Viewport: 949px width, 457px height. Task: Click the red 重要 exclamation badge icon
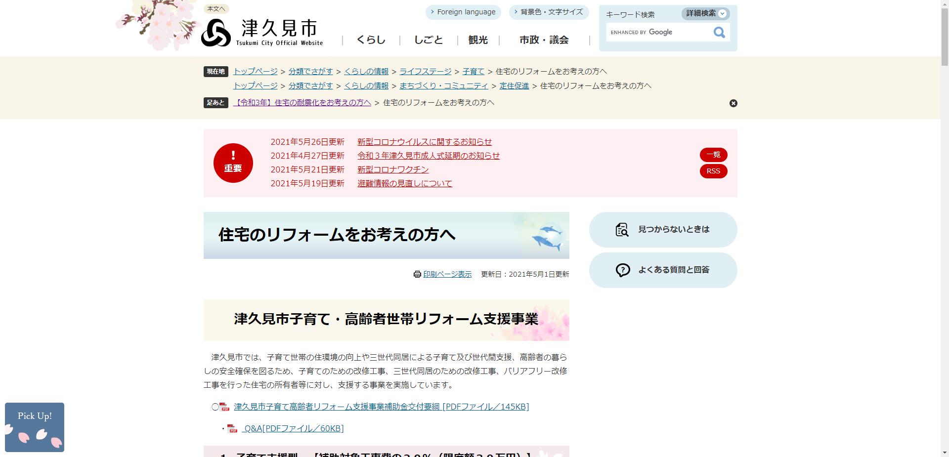tap(233, 163)
